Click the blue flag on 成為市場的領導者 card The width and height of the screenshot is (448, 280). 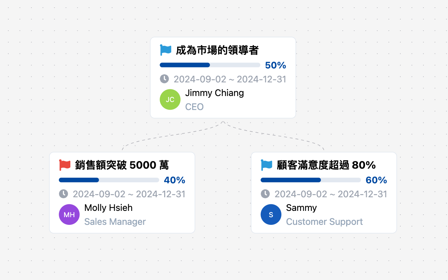[x=166, y=50]
